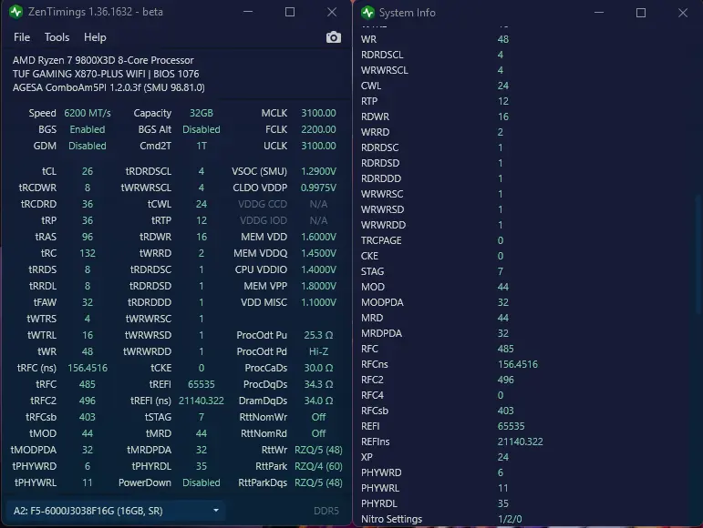This screenshot has width=703, height=528.
Task: Click the DDR5 label in ZenTimings
Action: point(326,511)
